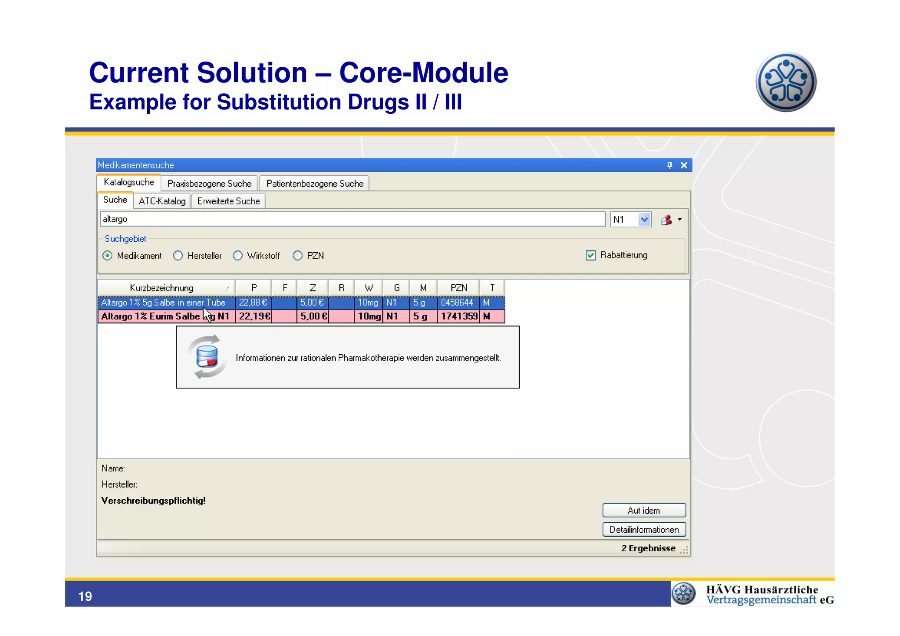Open the Patientenbezogene Suche tab
The width and height of the screenshot is (900, 636).
tap(315, 184)
